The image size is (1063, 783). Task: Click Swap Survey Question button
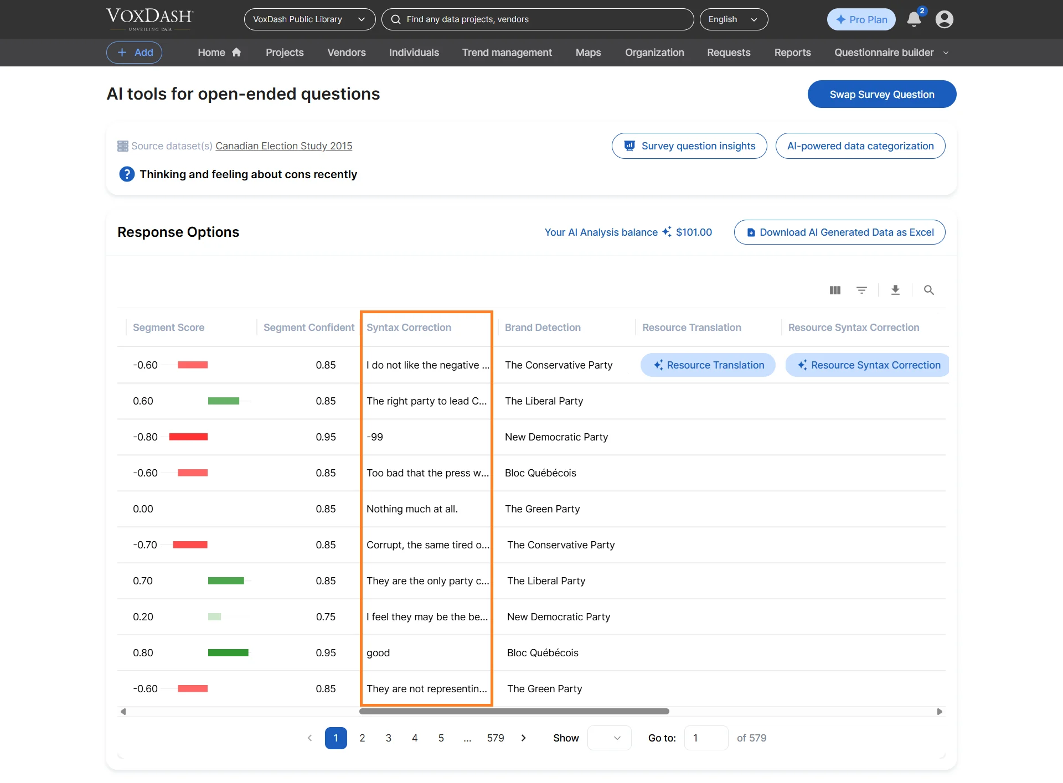tap(882, 94)
